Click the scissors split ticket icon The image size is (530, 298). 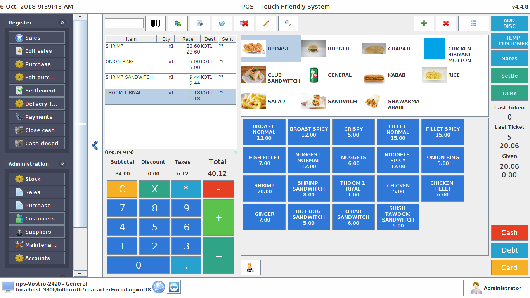200,23
